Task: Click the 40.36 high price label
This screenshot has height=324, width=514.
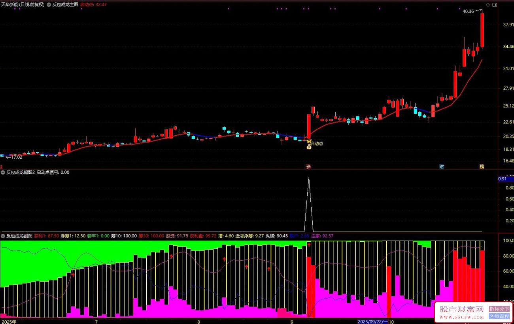Action: click(468, 11)
